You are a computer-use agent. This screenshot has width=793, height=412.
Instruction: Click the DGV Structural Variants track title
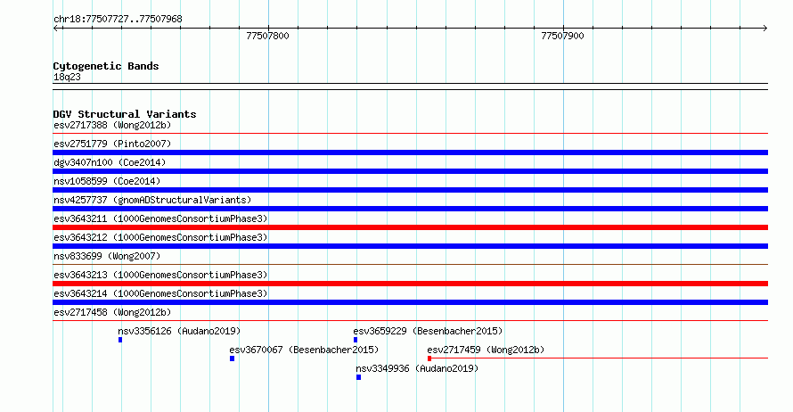(x=125, y=114)
